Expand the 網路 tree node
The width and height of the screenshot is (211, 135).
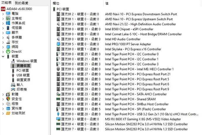tap(3, 47)
